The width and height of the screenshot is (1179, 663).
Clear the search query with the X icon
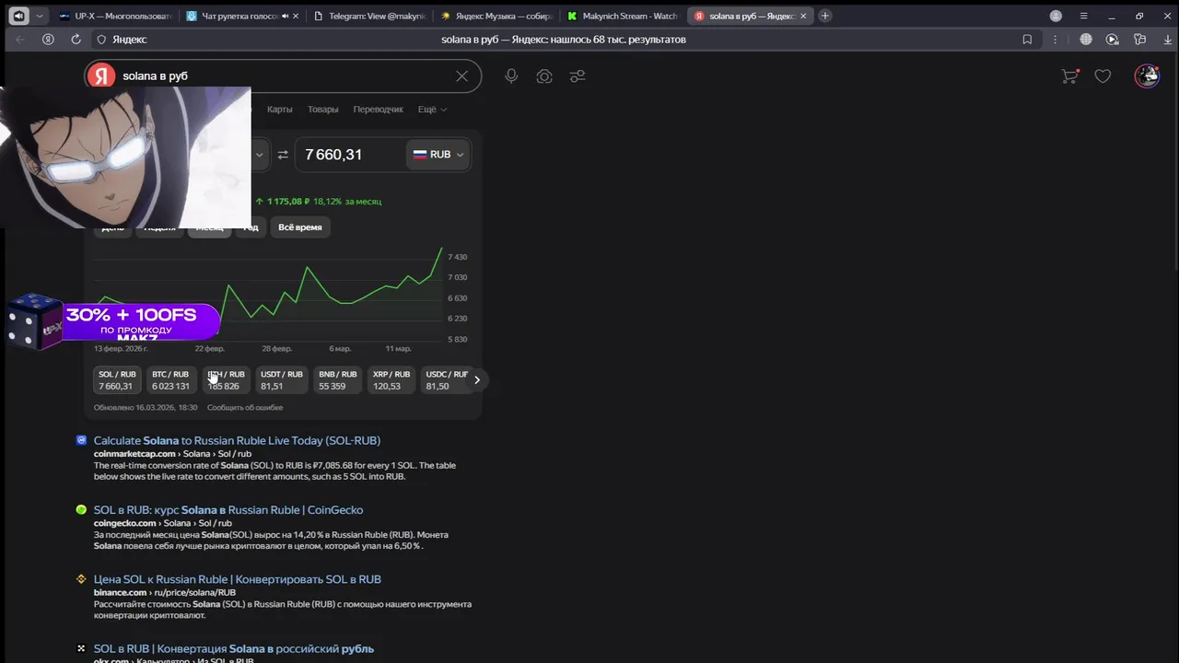(x=461, y=76)
